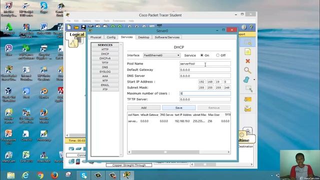Open the EMAIL service
This screenshot has width=320, height=180.
tap(105, 85)
